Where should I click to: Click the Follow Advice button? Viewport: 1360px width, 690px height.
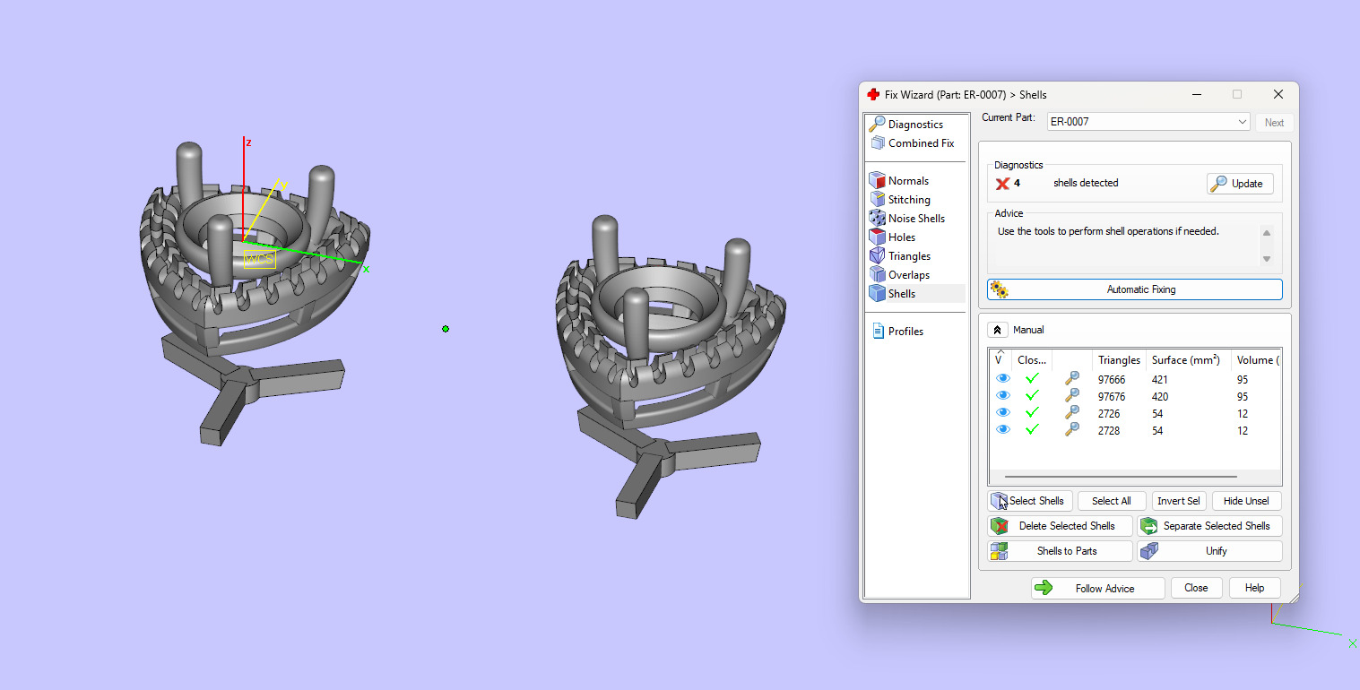(x=1097, y=589)
